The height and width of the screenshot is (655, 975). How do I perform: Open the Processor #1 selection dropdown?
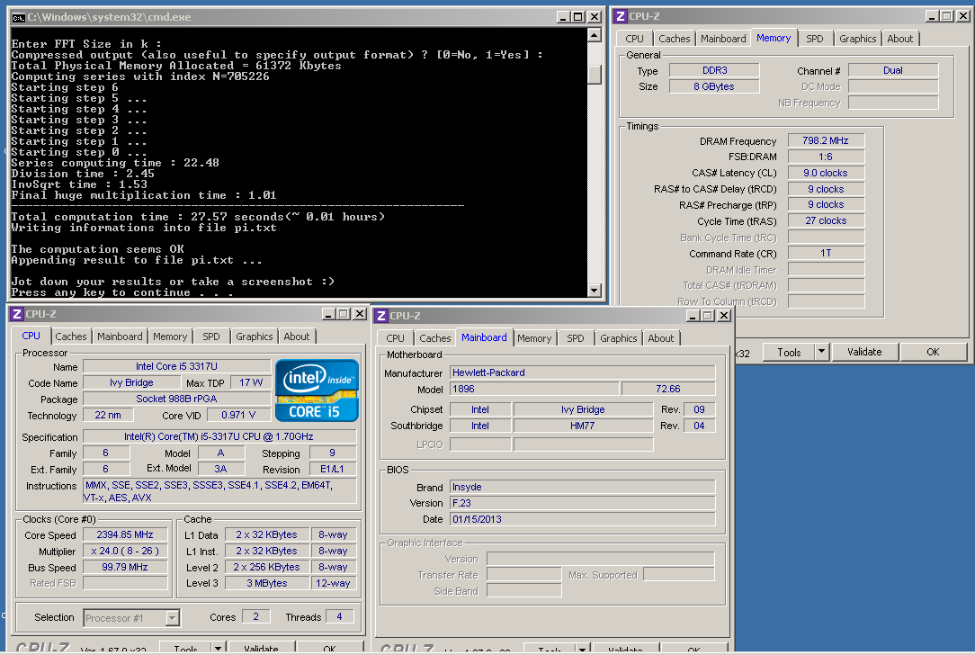(x=173, y=618)
